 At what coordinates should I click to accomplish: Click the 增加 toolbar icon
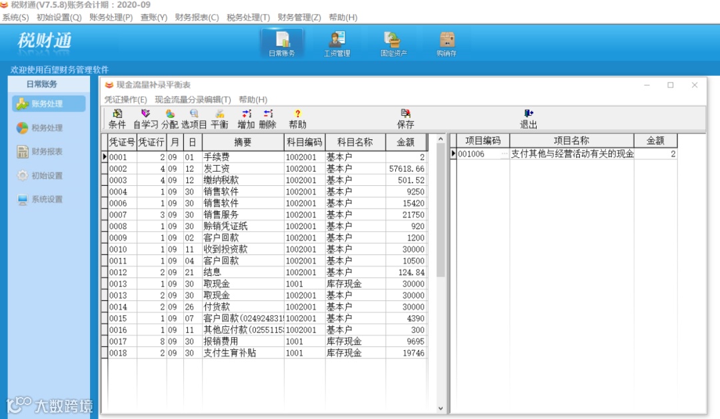[x=246, y=119]
